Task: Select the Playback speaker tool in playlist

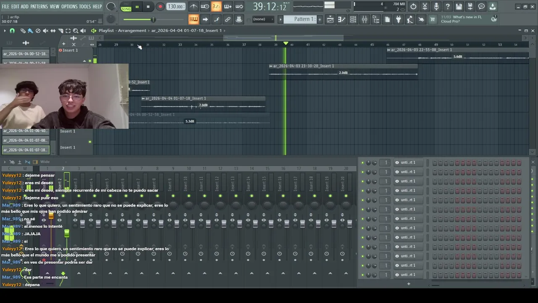Action: (83, 31)
